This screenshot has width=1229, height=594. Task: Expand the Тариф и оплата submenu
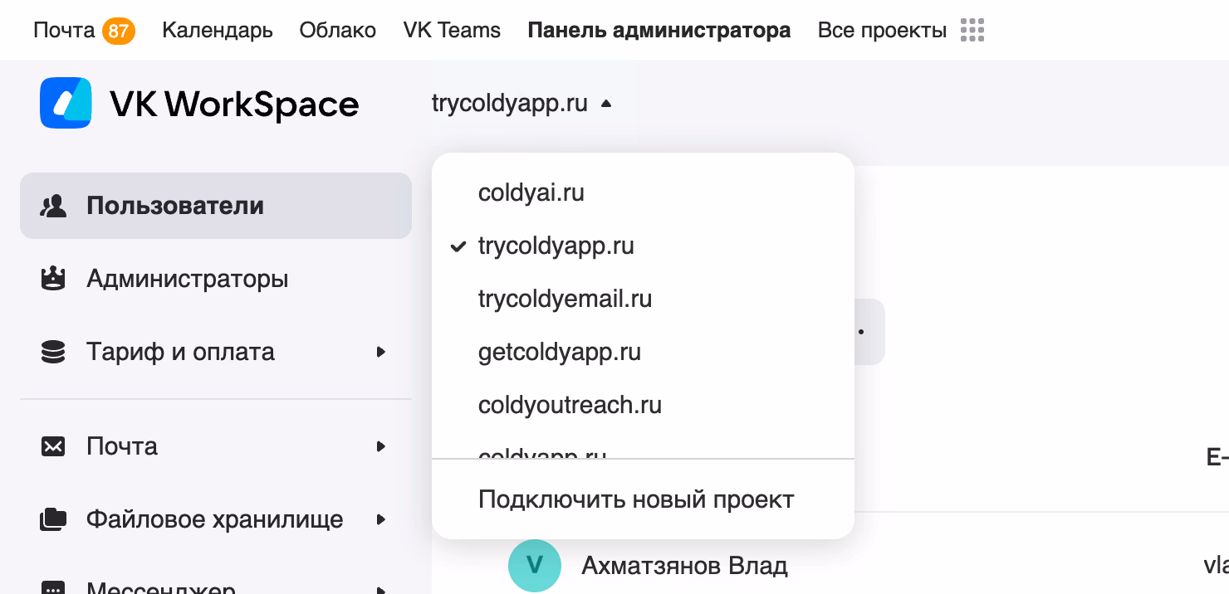tap(381, 352)
